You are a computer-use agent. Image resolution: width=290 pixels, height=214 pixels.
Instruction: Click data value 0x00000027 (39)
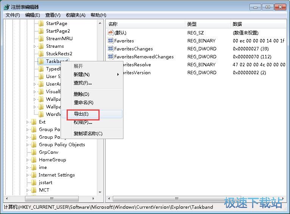coord(251,49)
